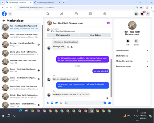Viewport: 154px width, 123px height.
Task: Expand Chat members section
Action: point(132,56)
